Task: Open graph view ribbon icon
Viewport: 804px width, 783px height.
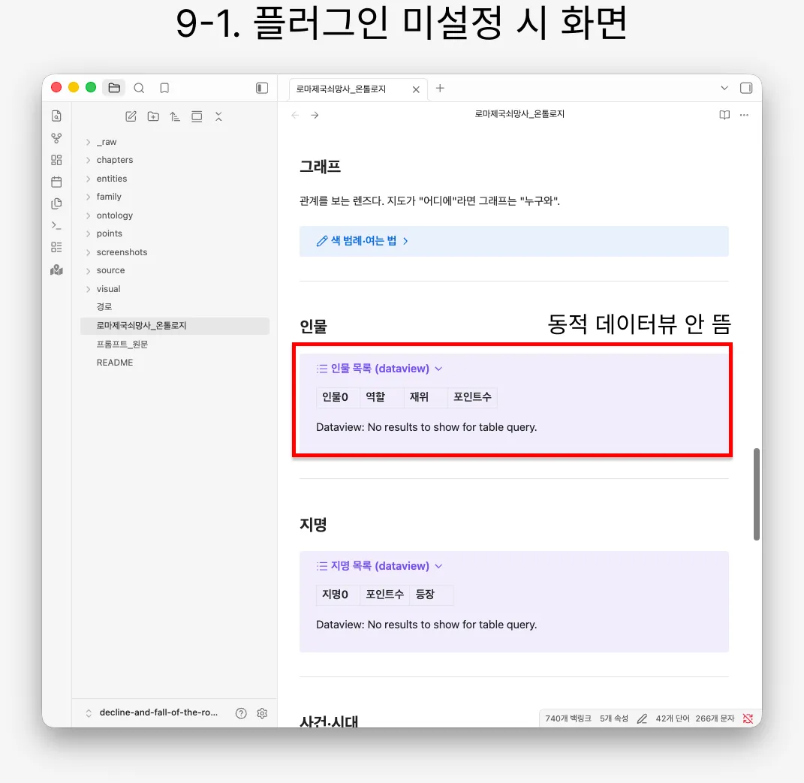Action: point(56,138)
